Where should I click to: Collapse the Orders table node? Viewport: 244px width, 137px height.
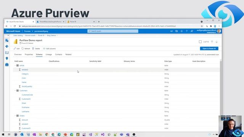[15, 116]
